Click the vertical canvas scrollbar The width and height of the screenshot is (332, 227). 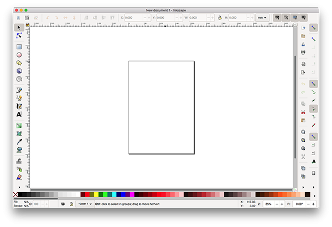tap(295, 107)
